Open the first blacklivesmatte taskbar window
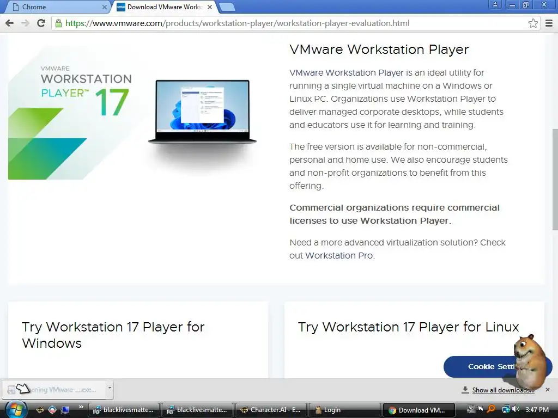 click(124, 410)
